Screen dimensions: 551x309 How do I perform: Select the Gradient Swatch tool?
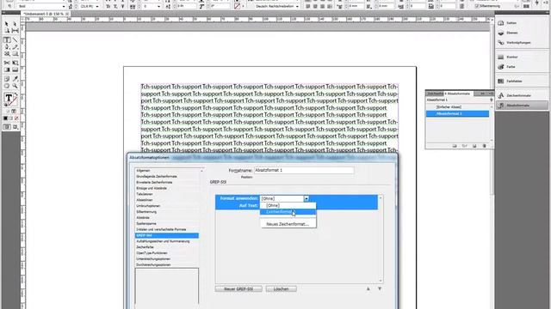point(6,70)
